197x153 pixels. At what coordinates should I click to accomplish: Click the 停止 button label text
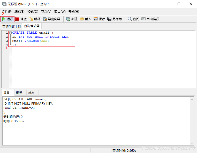click(23, 19)
